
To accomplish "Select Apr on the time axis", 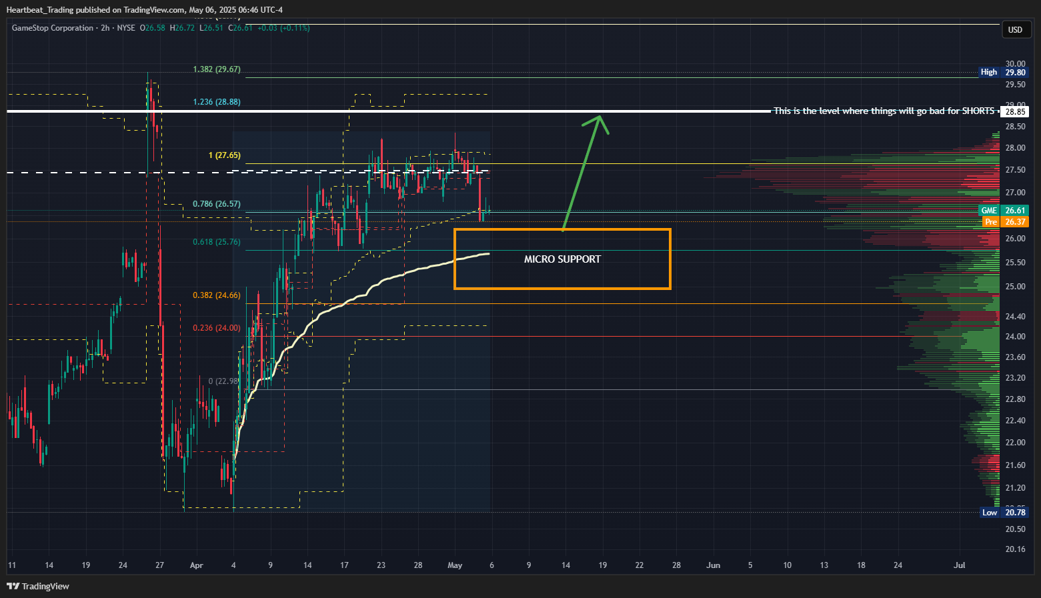I will (197, 565).
